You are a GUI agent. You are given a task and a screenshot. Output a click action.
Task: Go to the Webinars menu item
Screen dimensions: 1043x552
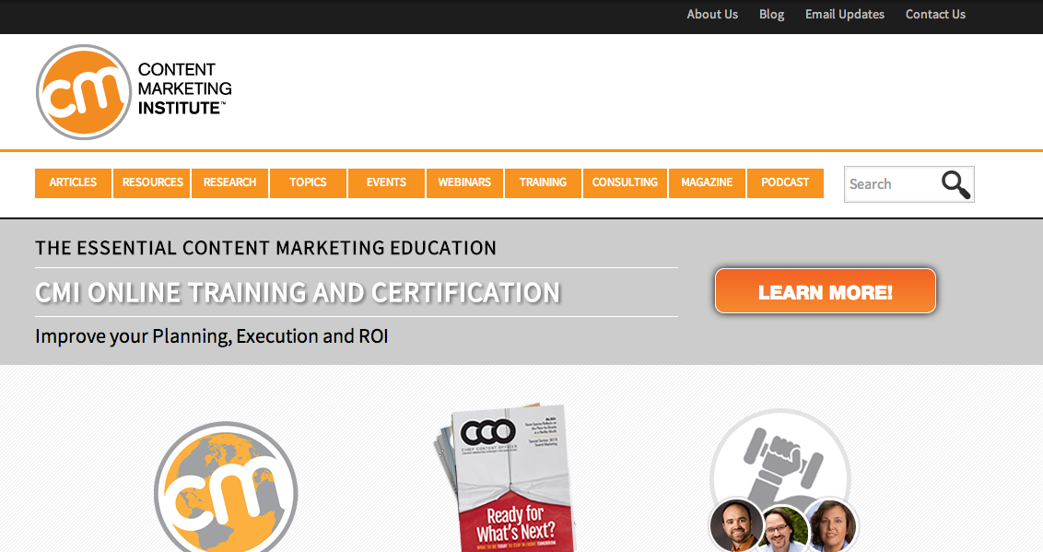pos(464,182)
